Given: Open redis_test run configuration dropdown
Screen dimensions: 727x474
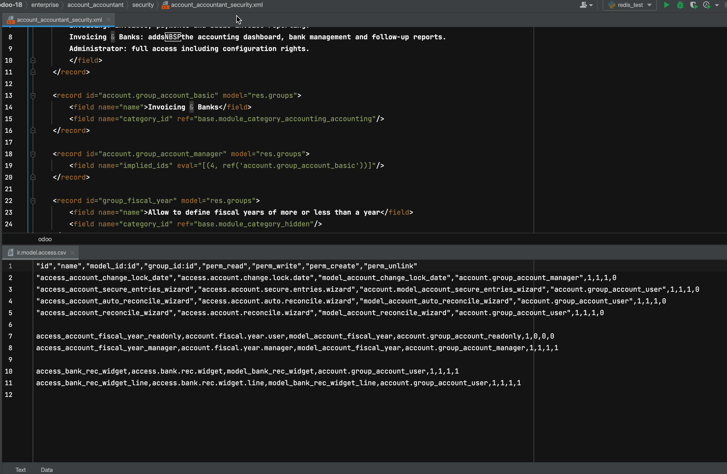Looking at the screenshot, I should 649,5.
